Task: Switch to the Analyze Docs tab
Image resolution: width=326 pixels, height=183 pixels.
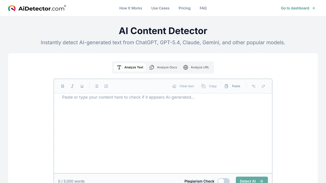Action: (x=163, y=67)
